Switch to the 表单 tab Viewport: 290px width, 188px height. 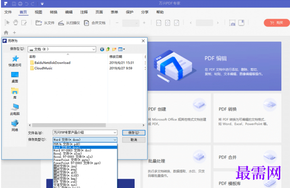114,12
